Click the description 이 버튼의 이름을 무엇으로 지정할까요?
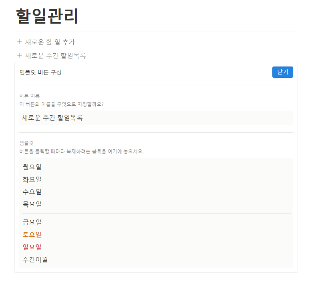 coord(61,104)
